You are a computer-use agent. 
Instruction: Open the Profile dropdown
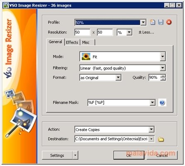click(x=143, y=22)
